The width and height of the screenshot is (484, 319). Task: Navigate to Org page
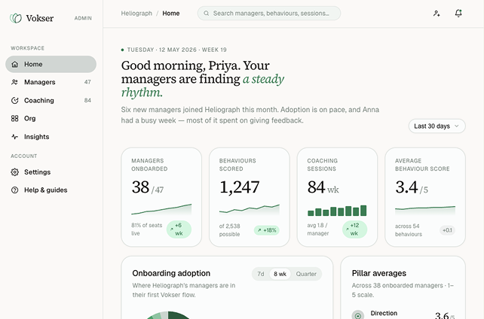51,118
